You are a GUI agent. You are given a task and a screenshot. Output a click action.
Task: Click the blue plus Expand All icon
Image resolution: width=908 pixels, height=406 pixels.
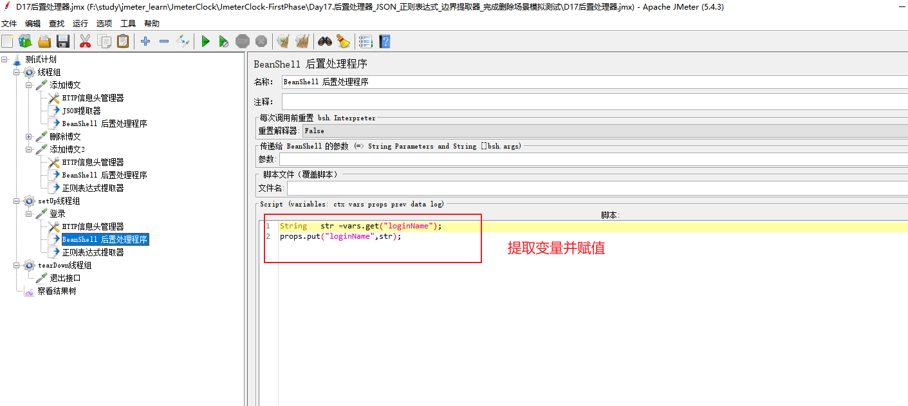point(145,42)
